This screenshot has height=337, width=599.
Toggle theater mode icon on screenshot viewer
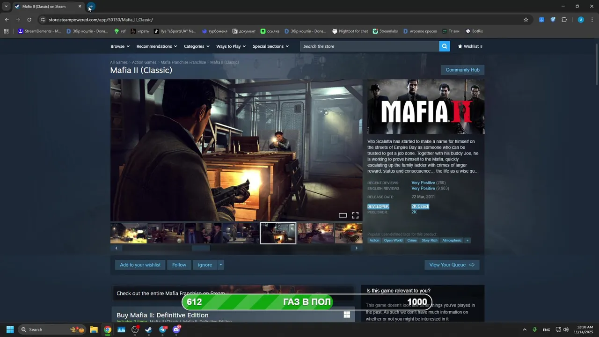click(343, 215)
